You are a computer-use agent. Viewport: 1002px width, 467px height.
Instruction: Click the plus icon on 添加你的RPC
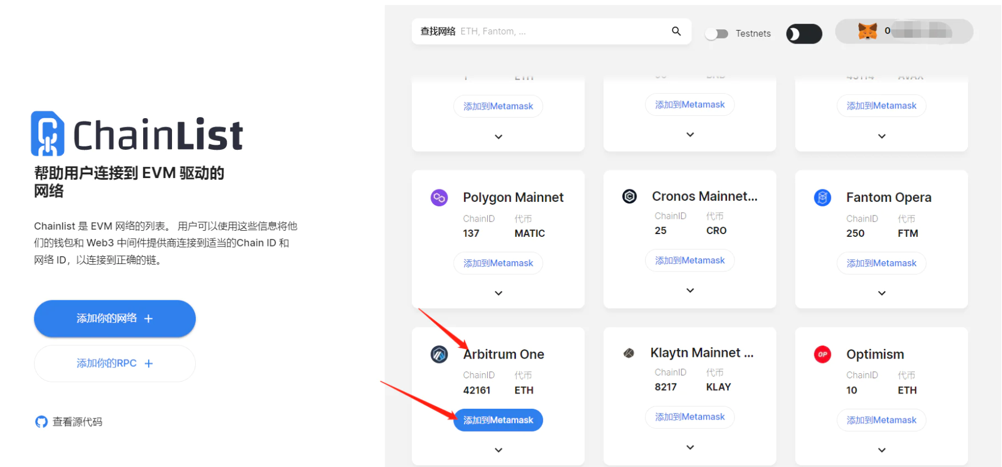tap(149, 364)
